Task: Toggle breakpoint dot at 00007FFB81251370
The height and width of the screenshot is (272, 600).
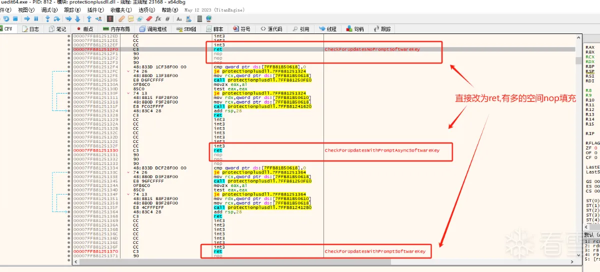Action: 69,251
